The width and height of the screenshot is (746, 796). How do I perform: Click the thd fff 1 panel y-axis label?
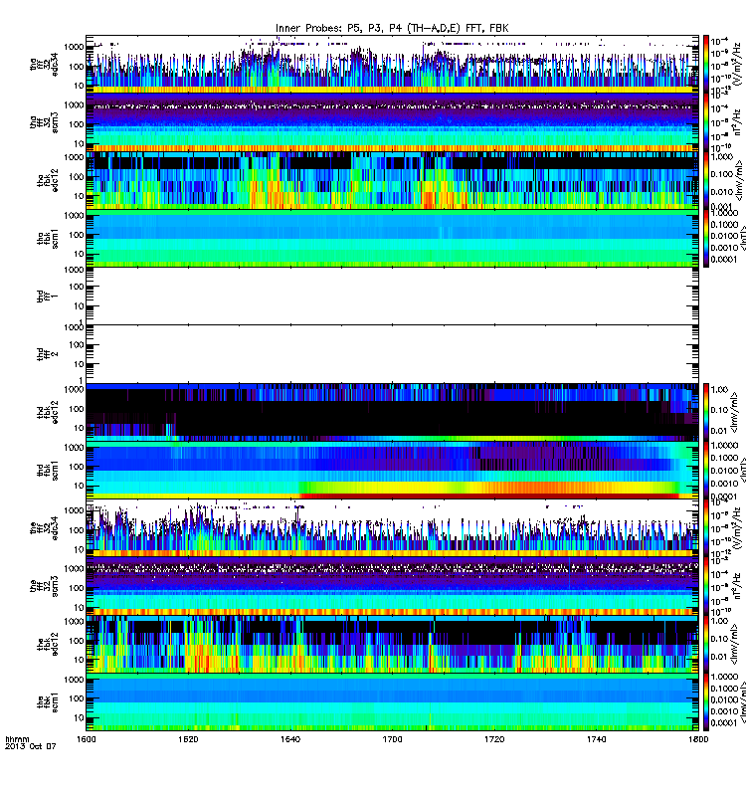coord(48,296)
